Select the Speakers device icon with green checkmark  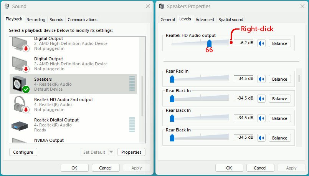(x=21, y=84)
